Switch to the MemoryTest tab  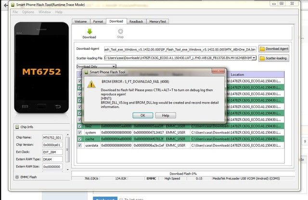tap(158, 22)
